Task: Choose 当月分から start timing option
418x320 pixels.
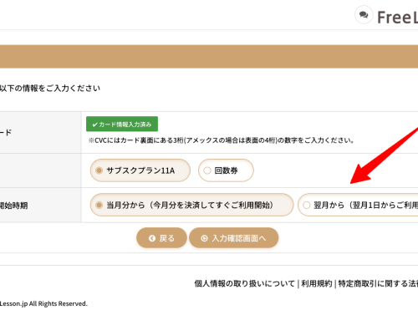Action: click(191, 205)
